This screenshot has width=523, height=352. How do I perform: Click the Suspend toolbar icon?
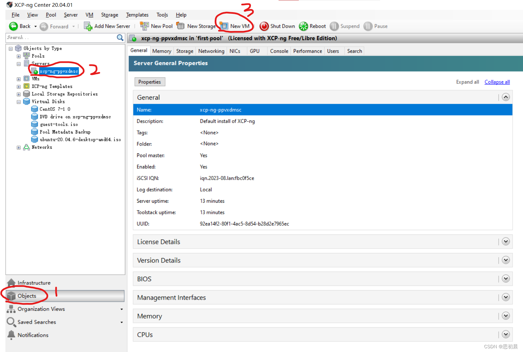click(334, 26)
